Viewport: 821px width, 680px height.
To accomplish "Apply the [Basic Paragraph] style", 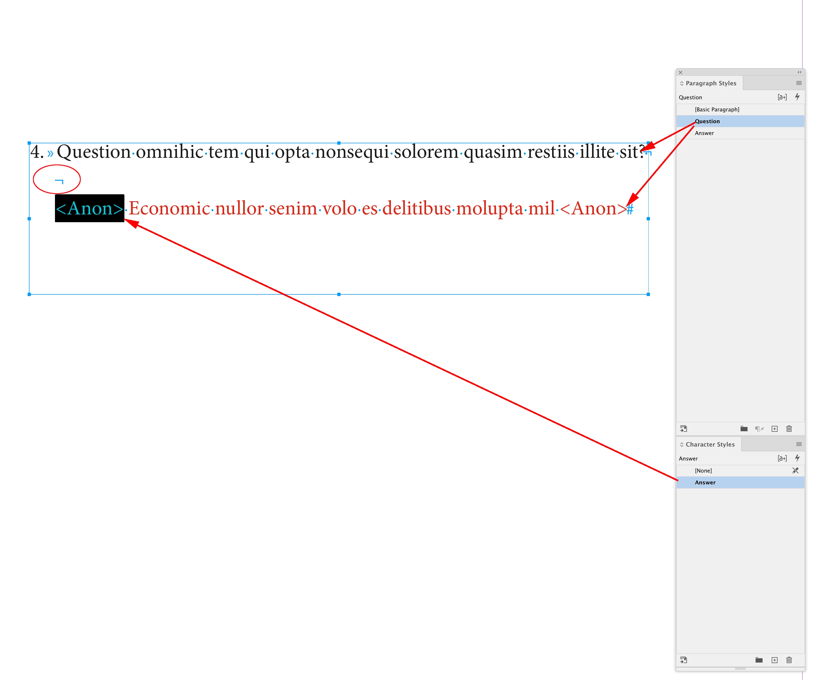I will click(x=717, y=109).
